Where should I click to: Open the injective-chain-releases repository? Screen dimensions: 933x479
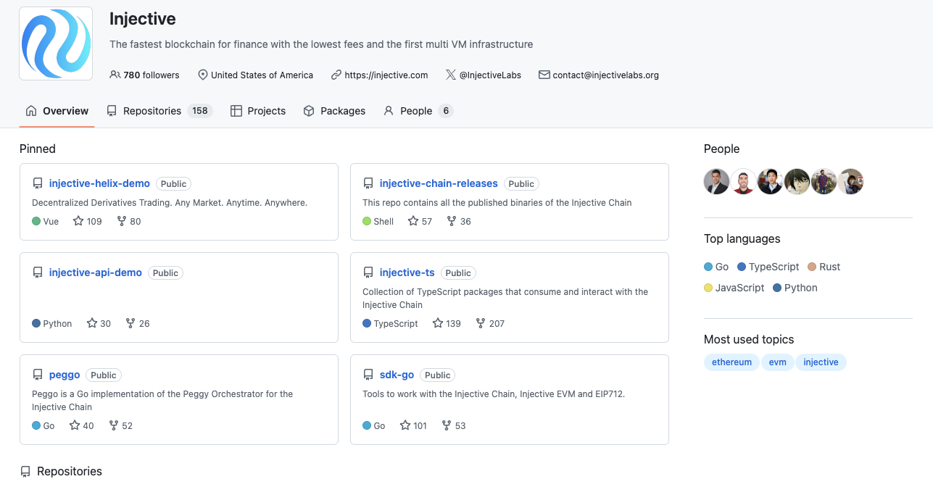[x=439, y=183]
